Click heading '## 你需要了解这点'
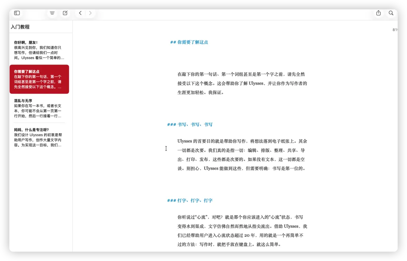 189,42
